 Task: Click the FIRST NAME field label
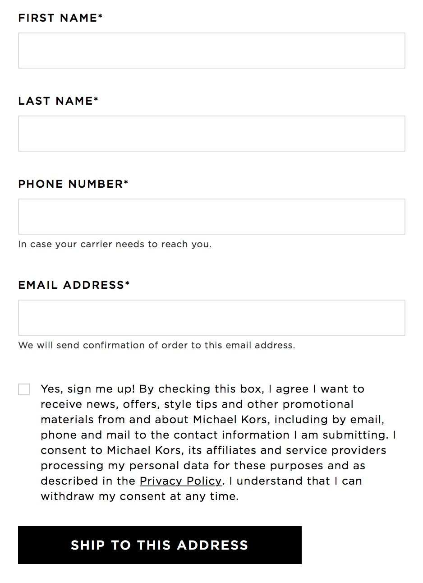pyautogui.click(x=57, y=18)
